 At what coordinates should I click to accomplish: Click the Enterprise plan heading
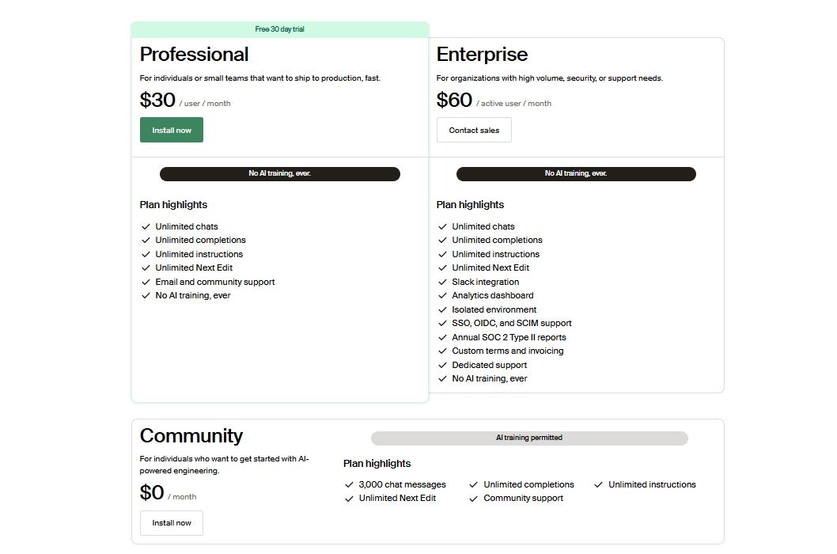point(482,55)
